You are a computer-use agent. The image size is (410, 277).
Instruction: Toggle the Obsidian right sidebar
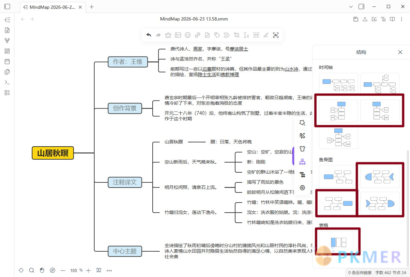(x=361, y=7)
